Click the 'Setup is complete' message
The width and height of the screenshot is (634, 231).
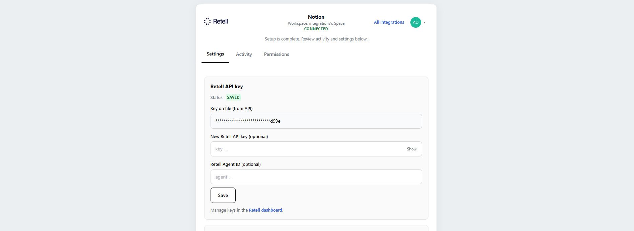pos(316,39)
